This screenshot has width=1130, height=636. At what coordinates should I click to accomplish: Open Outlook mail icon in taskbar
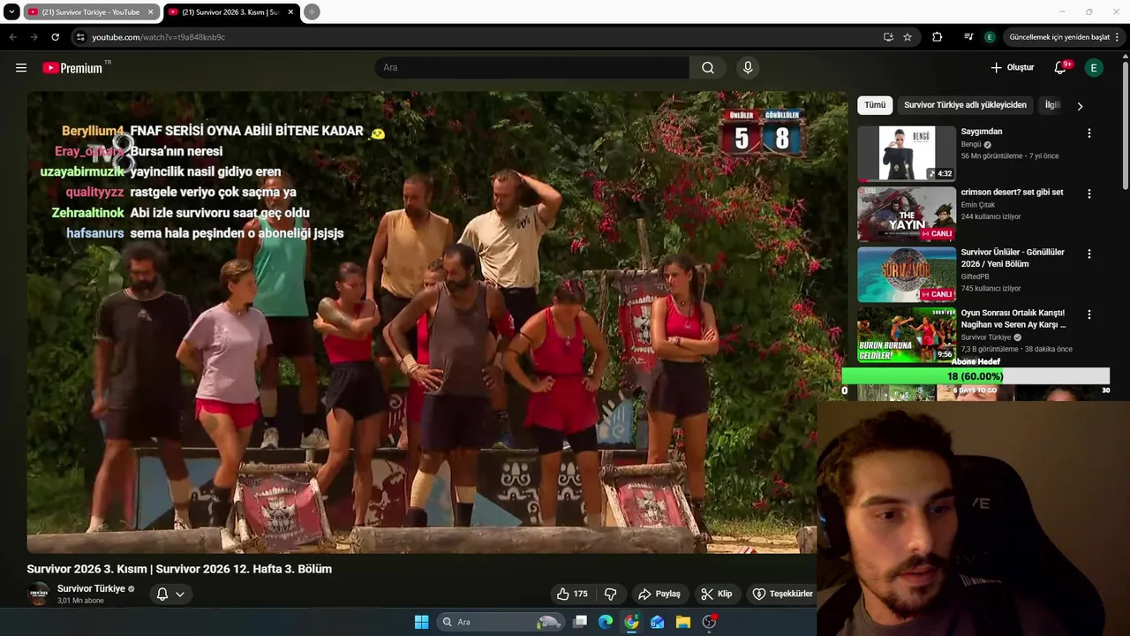point(657,622)
